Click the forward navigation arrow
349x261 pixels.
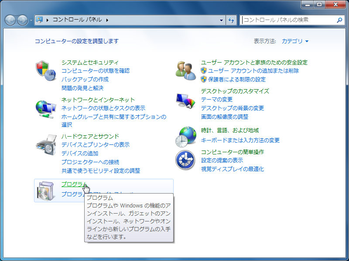coord(23,20)
